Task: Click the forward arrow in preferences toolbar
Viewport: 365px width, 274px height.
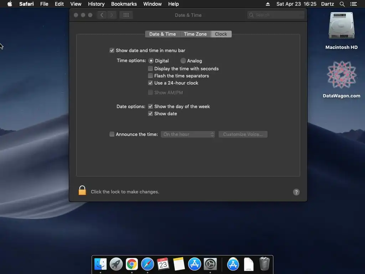Action: coord(112,15)
